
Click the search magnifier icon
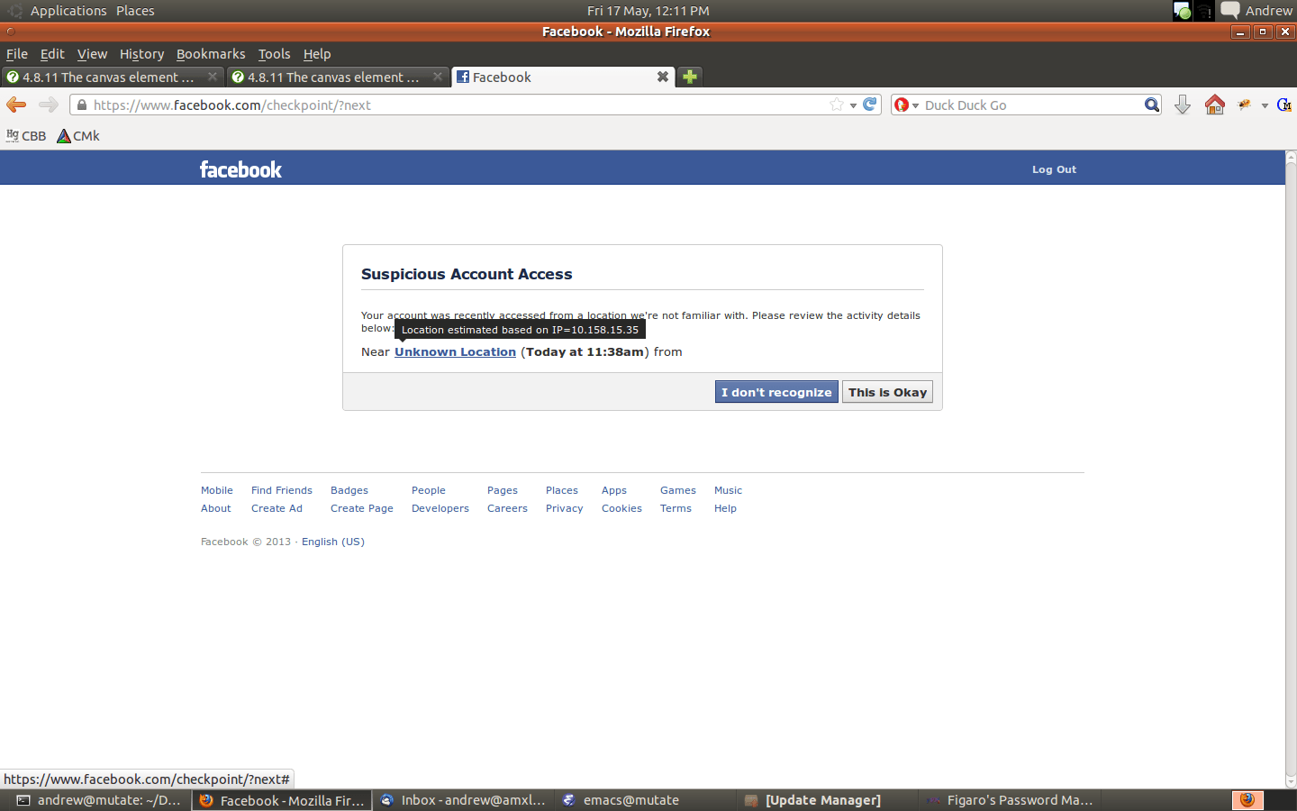click(1152, 105)
